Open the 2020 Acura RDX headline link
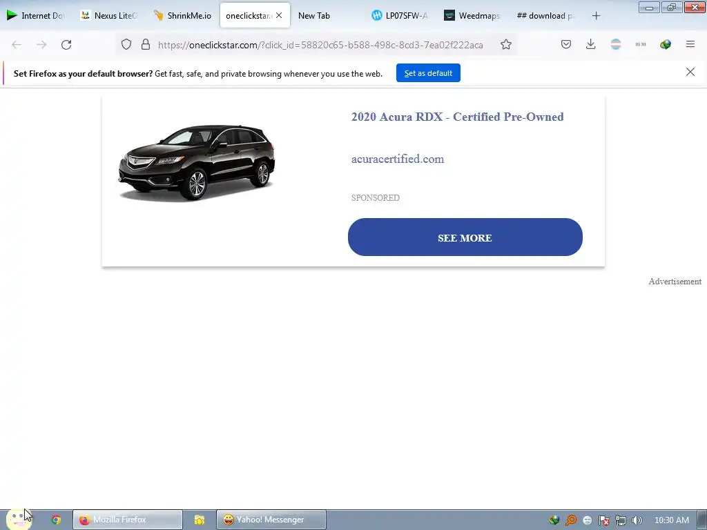This screenshot has width=707, height=530. pyautogui.click(x=457, y=117)
